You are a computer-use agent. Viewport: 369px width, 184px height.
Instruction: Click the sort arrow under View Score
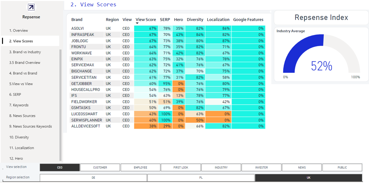click(x=137, y=23)
